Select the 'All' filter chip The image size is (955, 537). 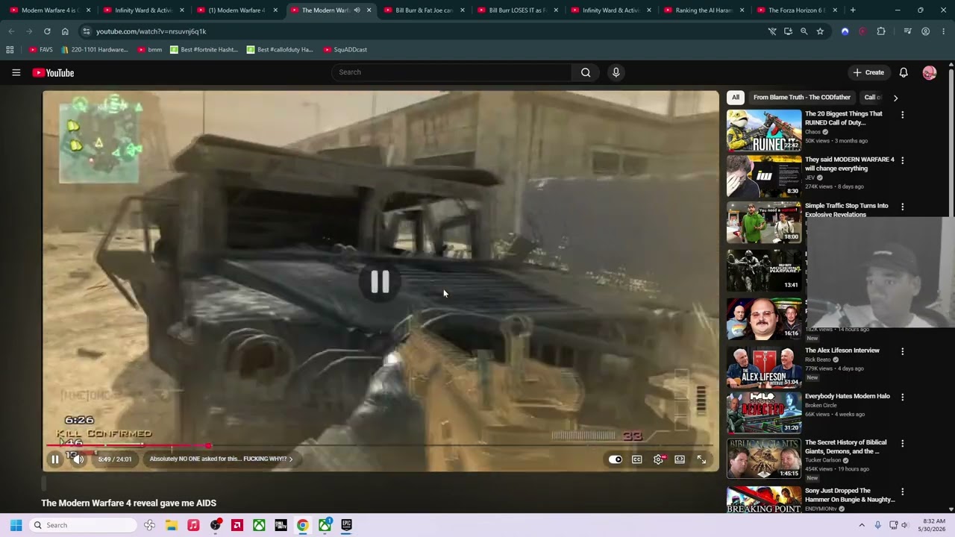[736, 97]
